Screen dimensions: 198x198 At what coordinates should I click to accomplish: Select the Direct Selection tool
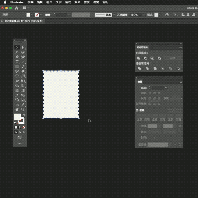coord(23,48)
